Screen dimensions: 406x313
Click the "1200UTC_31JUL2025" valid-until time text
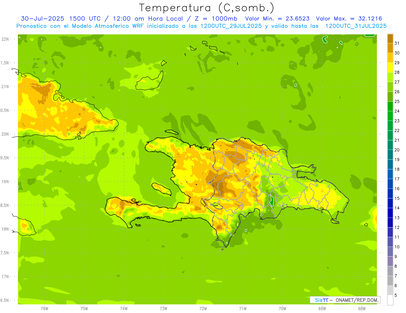356,26
